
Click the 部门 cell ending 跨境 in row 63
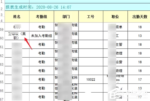(x=66, y=62)
